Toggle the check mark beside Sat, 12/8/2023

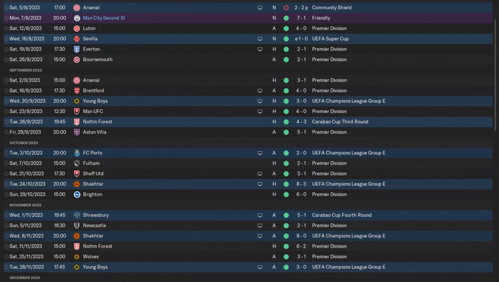(6, 28)
